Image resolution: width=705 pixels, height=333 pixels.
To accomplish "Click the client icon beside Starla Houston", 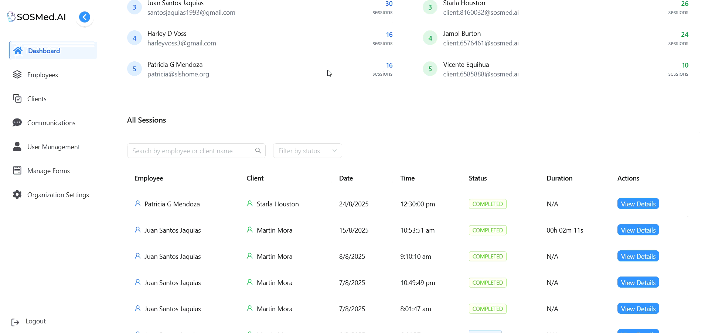I will coord(250,203).
